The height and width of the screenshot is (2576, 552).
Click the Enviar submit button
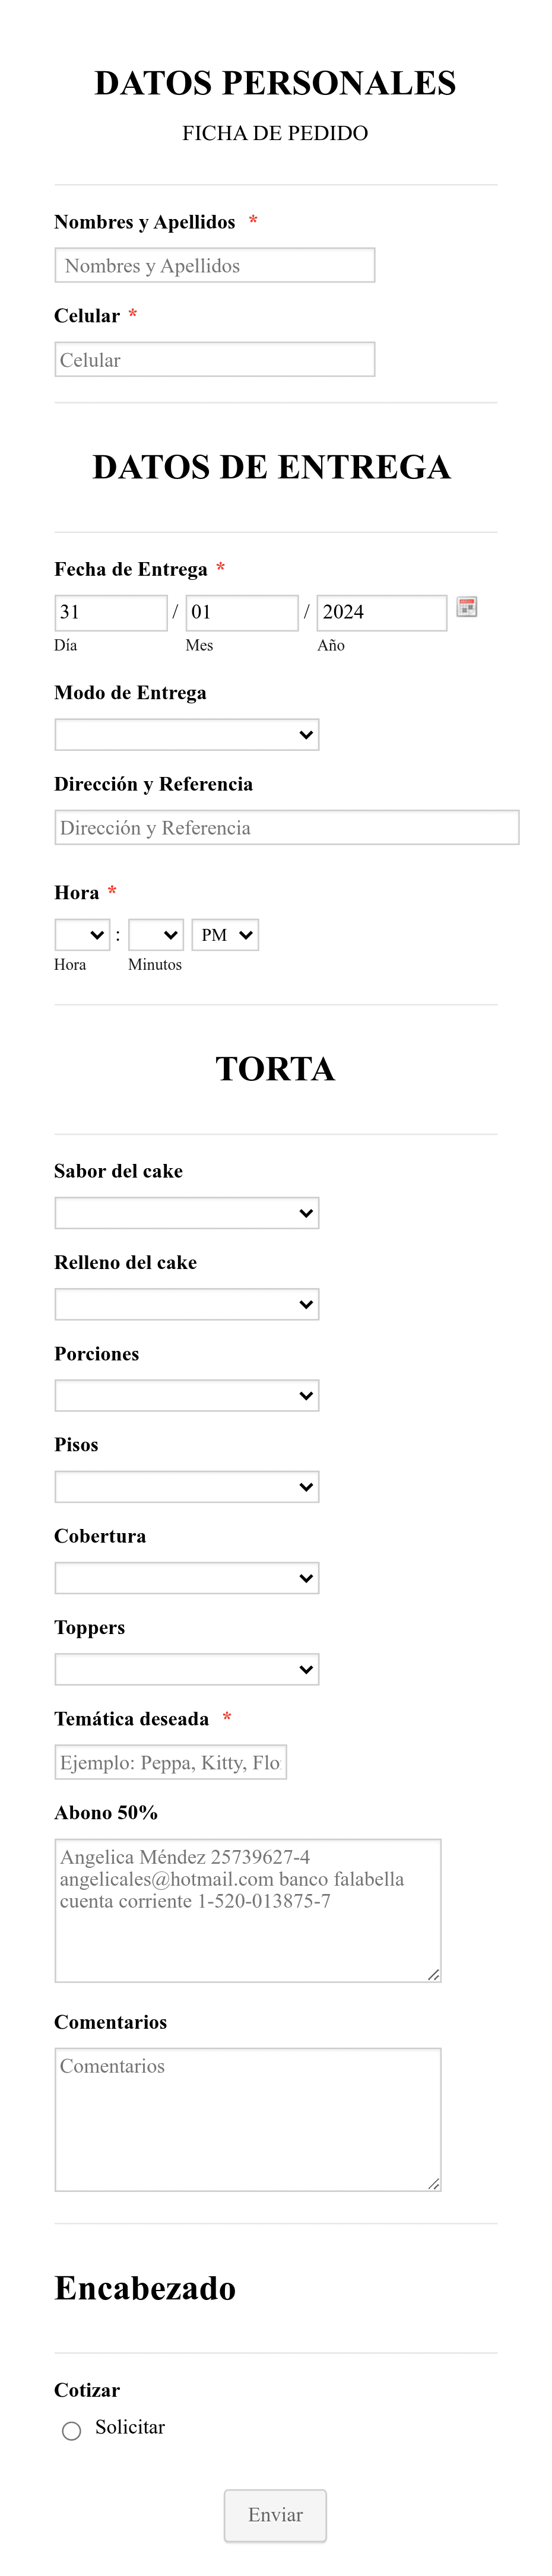coord(275,2515)
